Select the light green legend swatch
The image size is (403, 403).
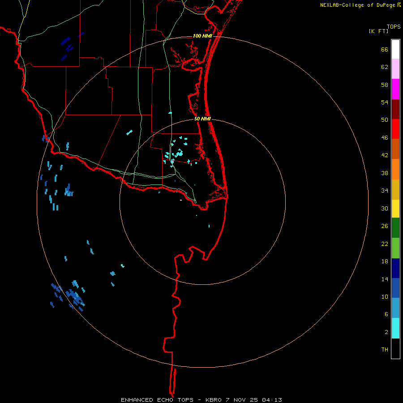pyautogui.click(x=395, y=248)
